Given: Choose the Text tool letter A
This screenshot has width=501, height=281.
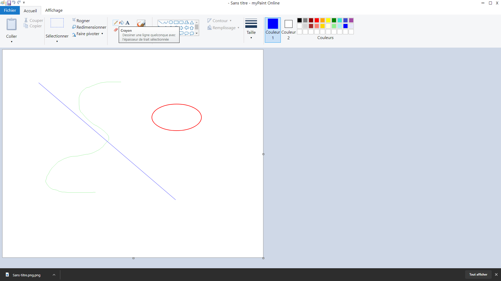Looking at the screenshot, I should pos(128,23).
